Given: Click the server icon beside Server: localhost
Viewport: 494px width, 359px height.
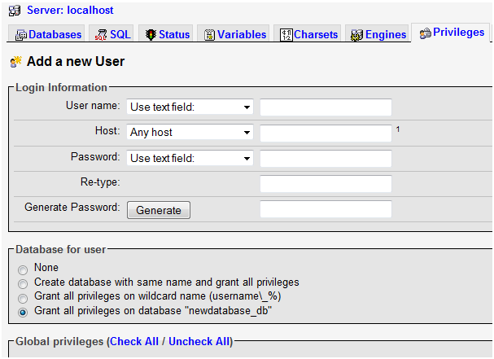Looking at the screenshot, I should pos(15,11).
